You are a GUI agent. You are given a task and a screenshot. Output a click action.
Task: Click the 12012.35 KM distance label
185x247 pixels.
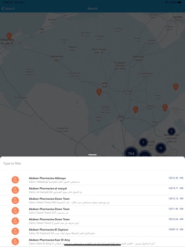[x=176, y=178]
